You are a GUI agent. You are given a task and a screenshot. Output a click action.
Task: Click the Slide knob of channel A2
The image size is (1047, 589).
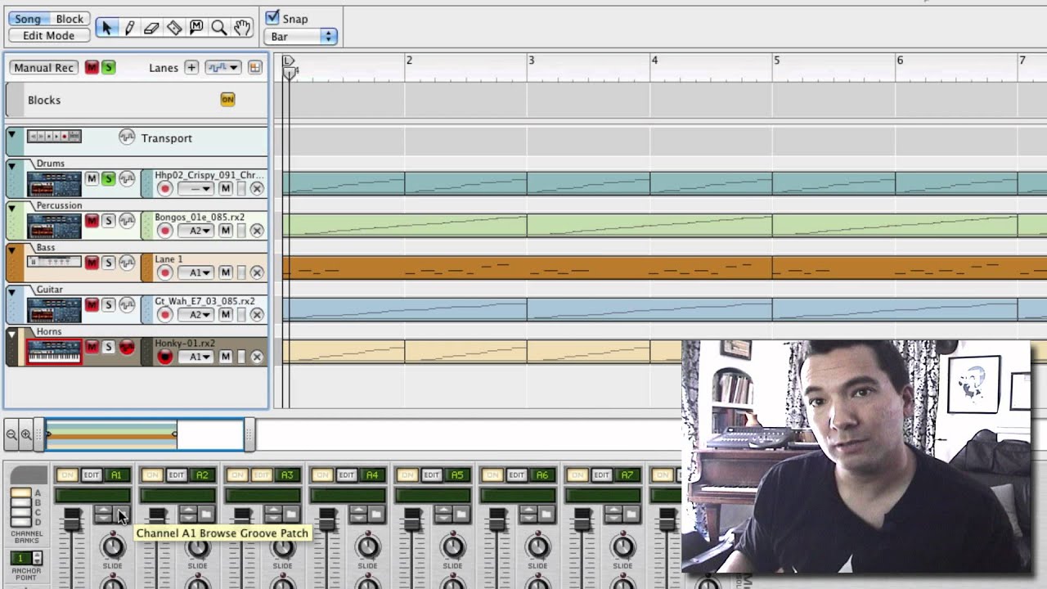pos(197,546)
